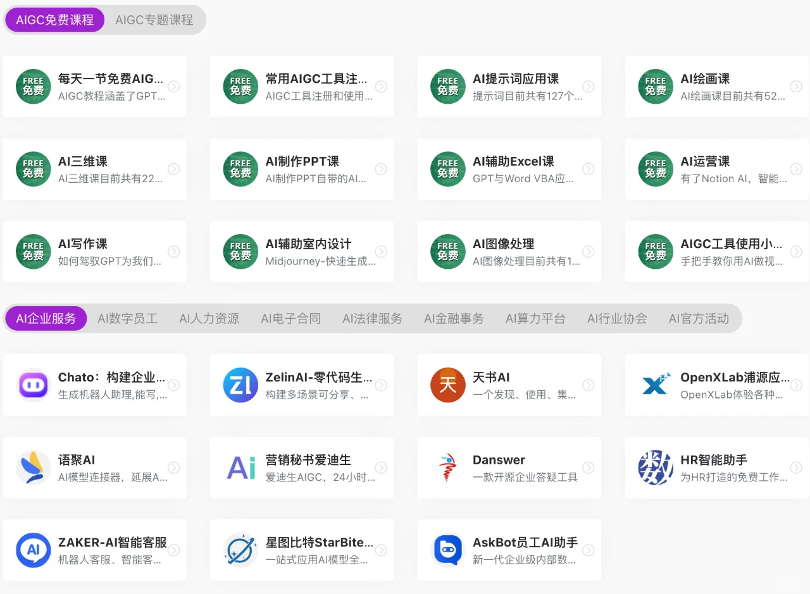Screen dimensions: 810x594
Task: Open the AI制作PPT课 course
Action: click(x=302, y=169)
